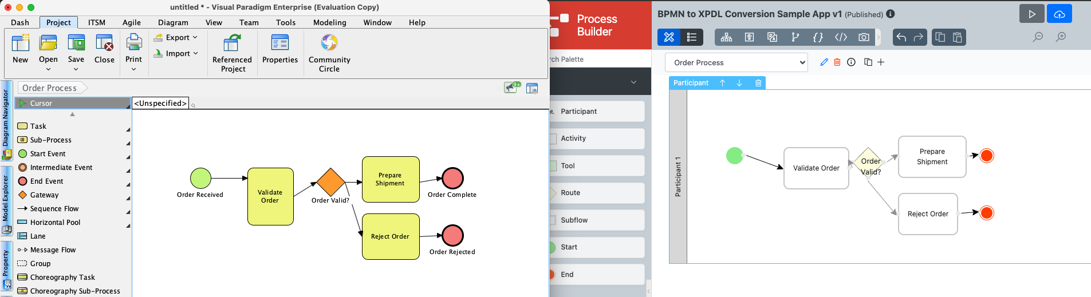Click the diagram panel layout icon
Viewport: 1091px width, 297px height.
[x=532, y=88]
